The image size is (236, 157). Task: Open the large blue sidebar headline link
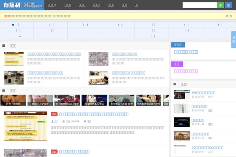click(x=186, y=52)
